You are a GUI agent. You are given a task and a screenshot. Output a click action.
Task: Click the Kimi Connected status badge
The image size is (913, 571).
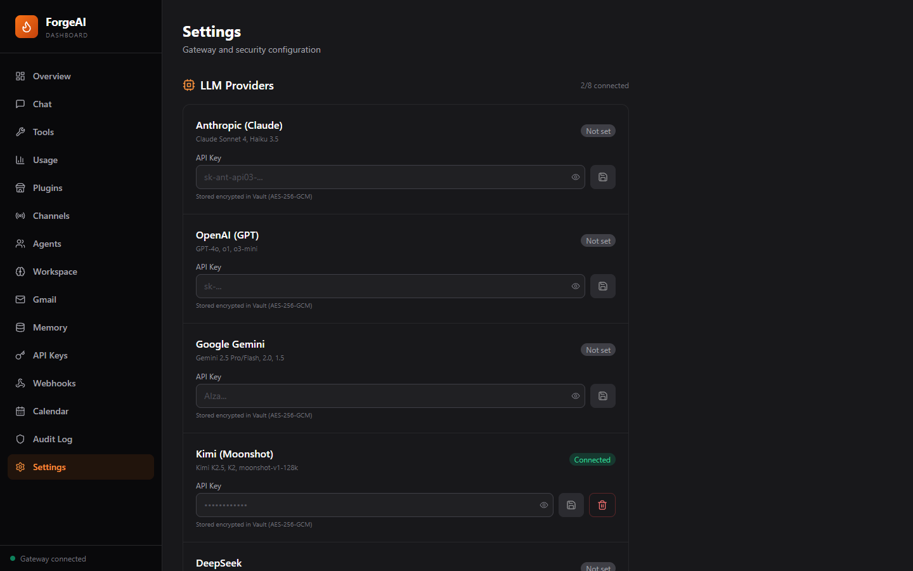point(592,459)
